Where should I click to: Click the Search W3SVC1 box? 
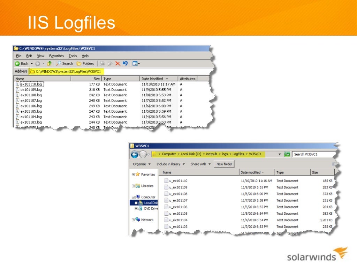click(314, 154)
